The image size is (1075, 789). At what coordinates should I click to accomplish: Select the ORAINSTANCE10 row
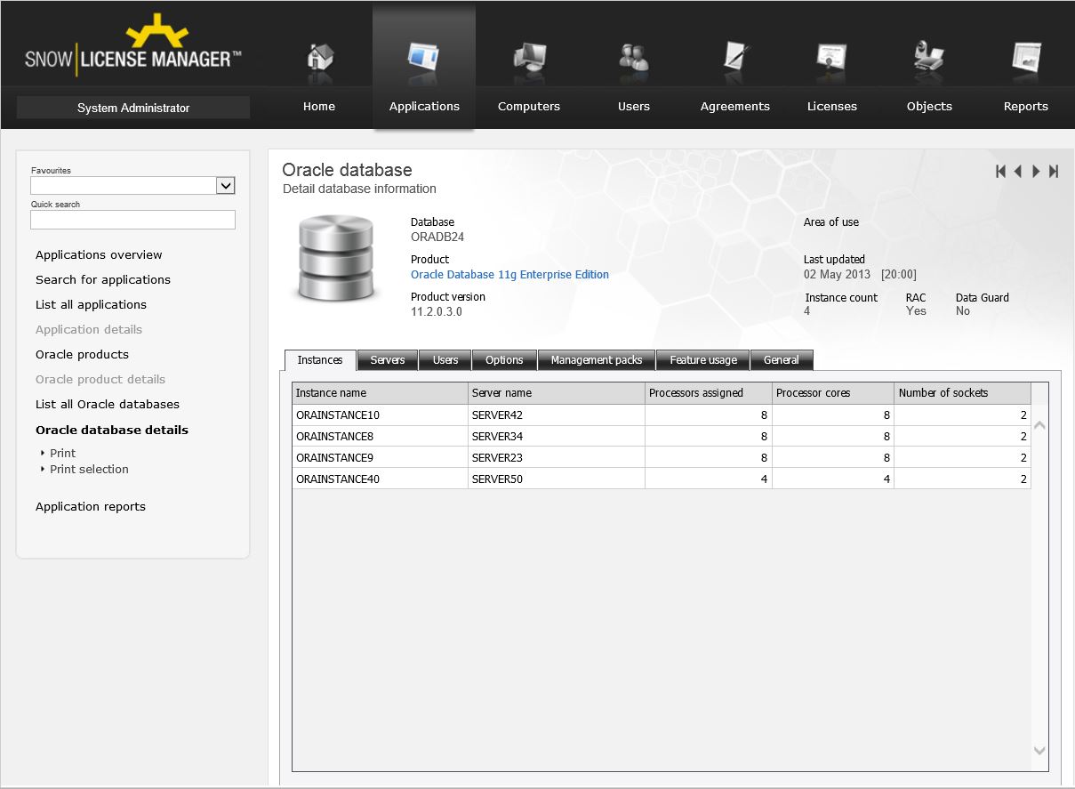click(662, 415)
